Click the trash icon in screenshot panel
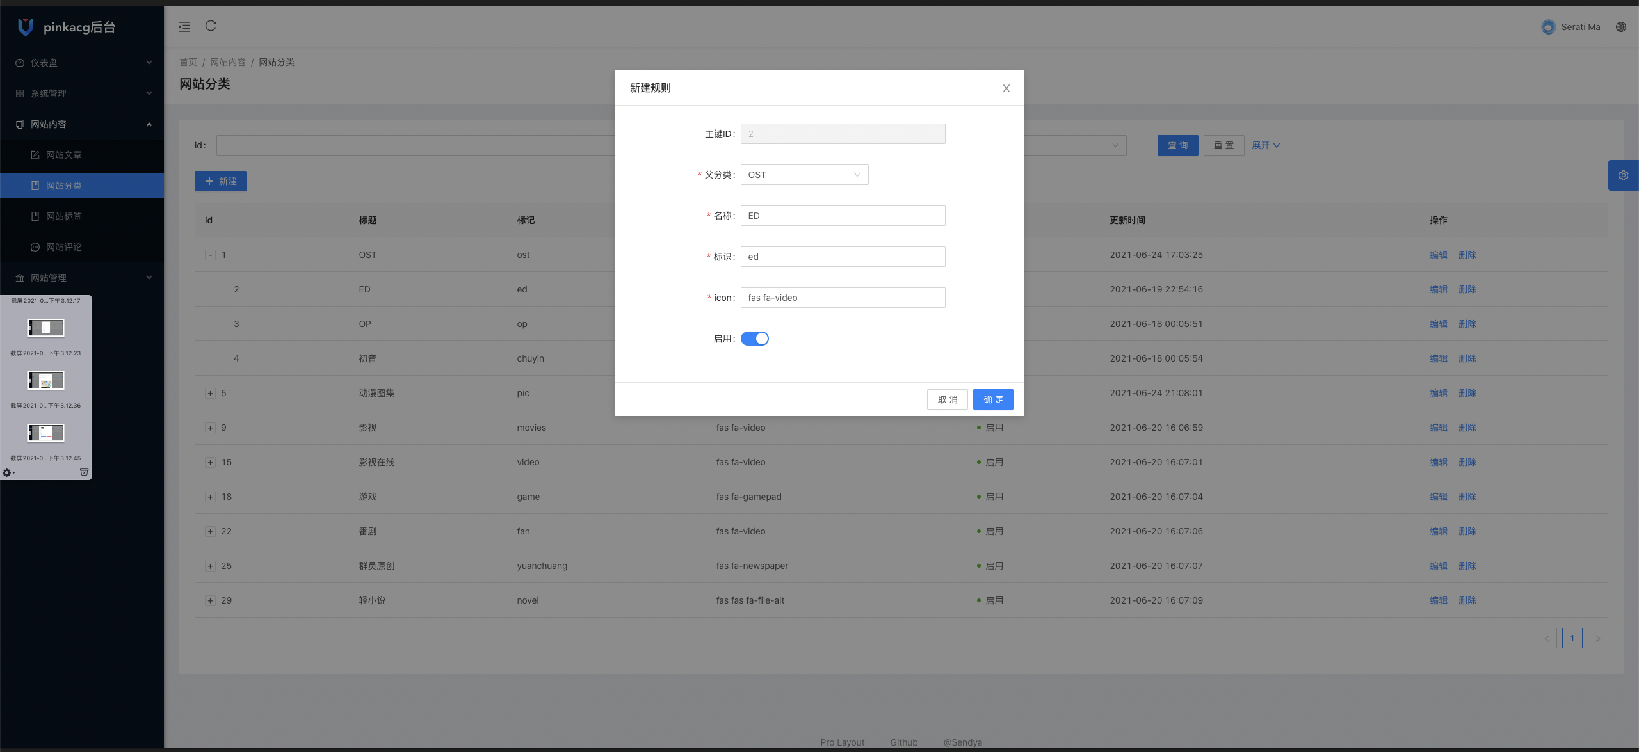1639x752 pixels. [x=84, y=472]
